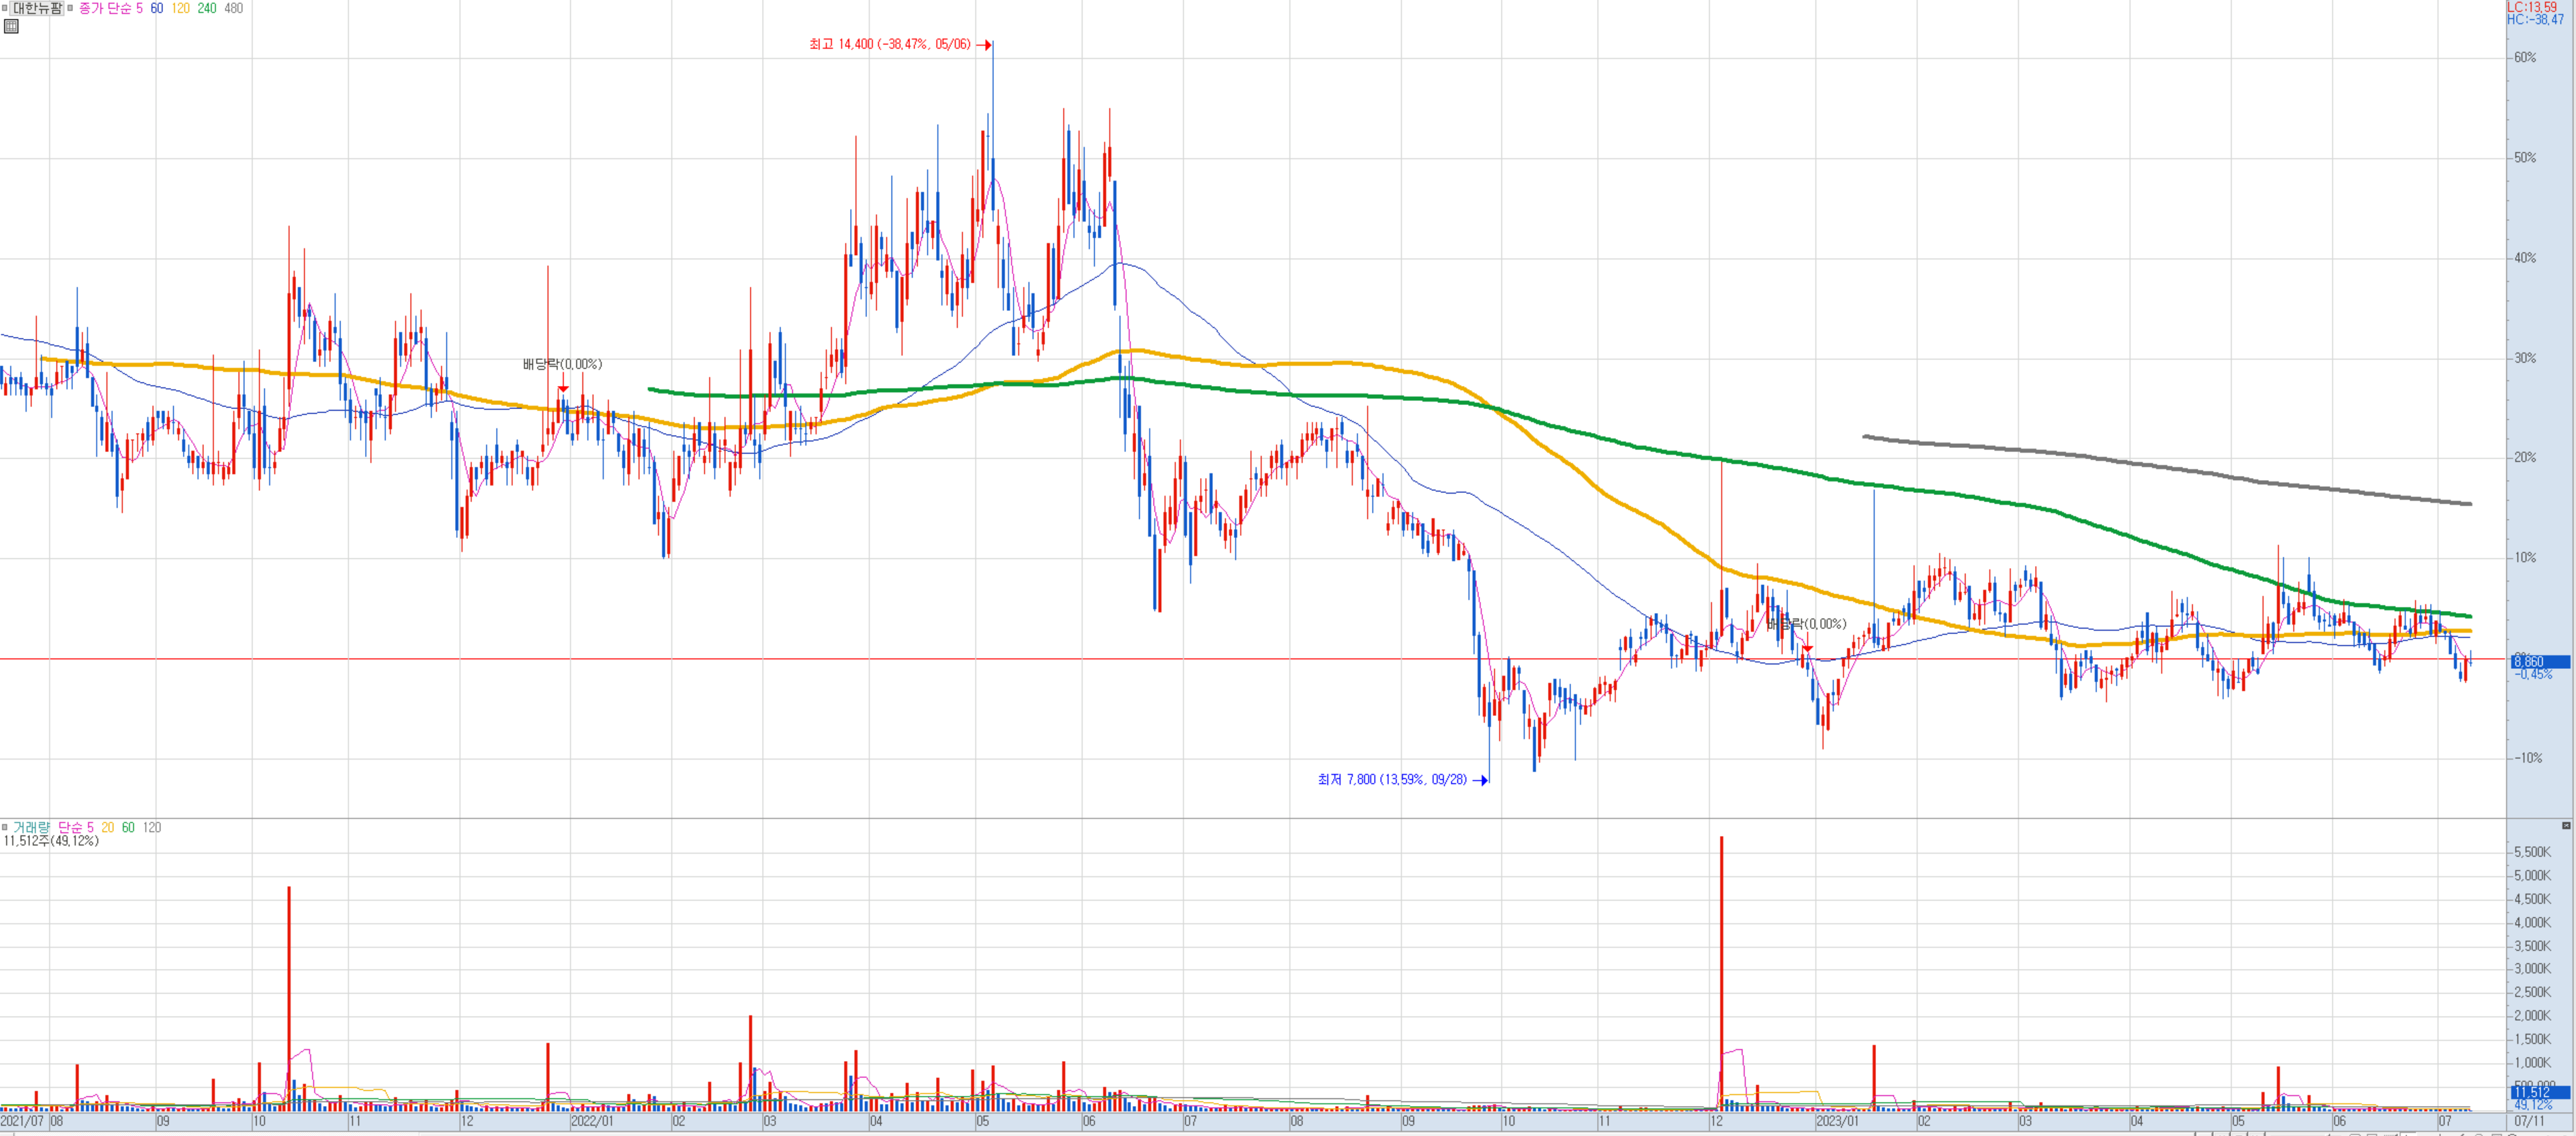Click the 최고 14,400 high price arrow

tap(984, 45)
